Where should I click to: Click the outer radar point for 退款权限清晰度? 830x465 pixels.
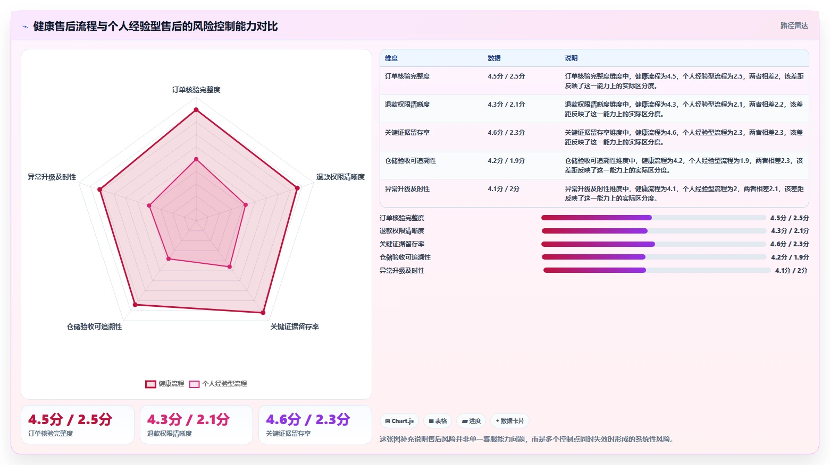[x=297, y=188]
